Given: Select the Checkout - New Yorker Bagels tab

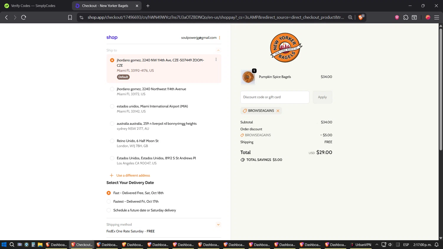Looking at the screenshot, I should [105, 6].
